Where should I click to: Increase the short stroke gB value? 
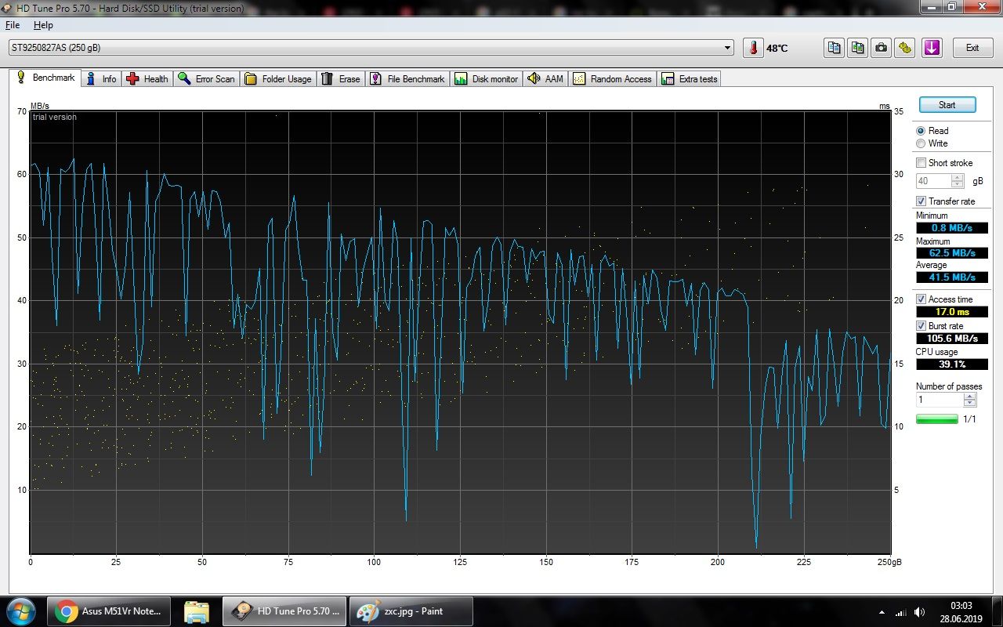[957, 177]
